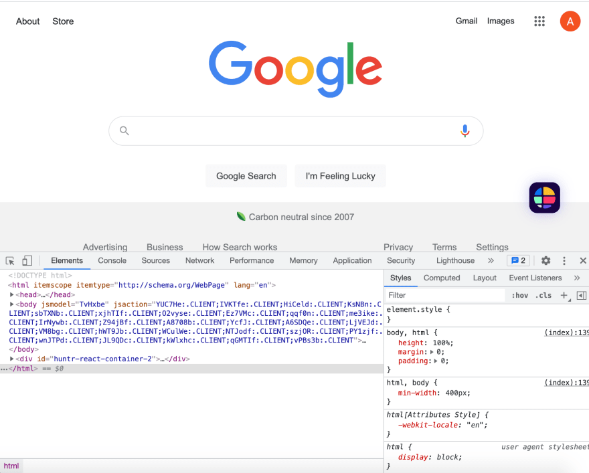Open the About link
This screenshot has height=473, width=589.
point(27,21)
